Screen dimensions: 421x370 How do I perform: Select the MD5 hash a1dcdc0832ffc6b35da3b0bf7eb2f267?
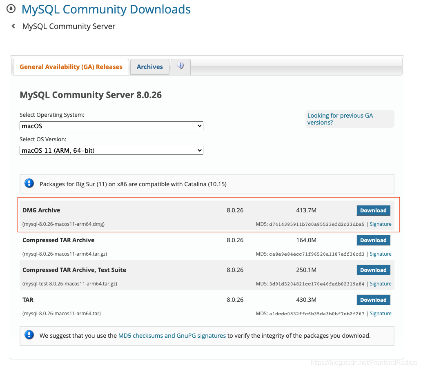point(317,314)
